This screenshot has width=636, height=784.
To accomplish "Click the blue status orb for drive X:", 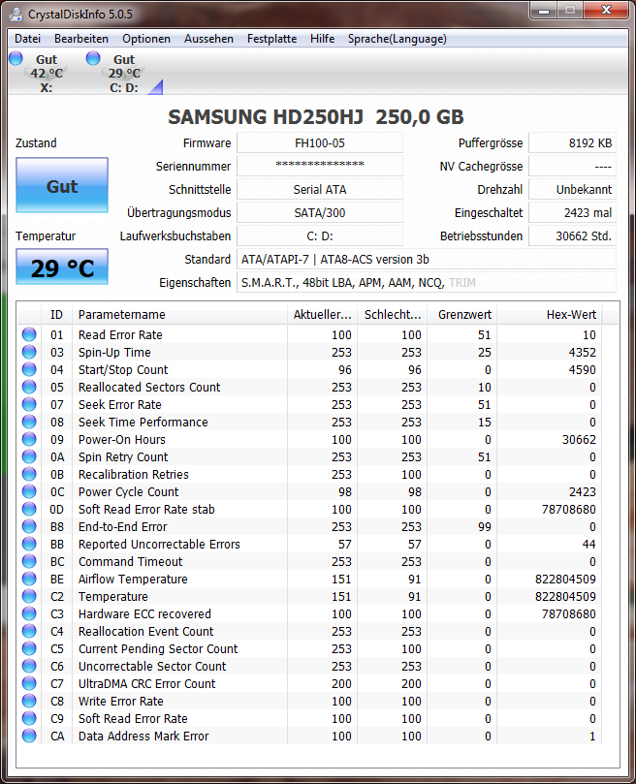I will point(16,58).
